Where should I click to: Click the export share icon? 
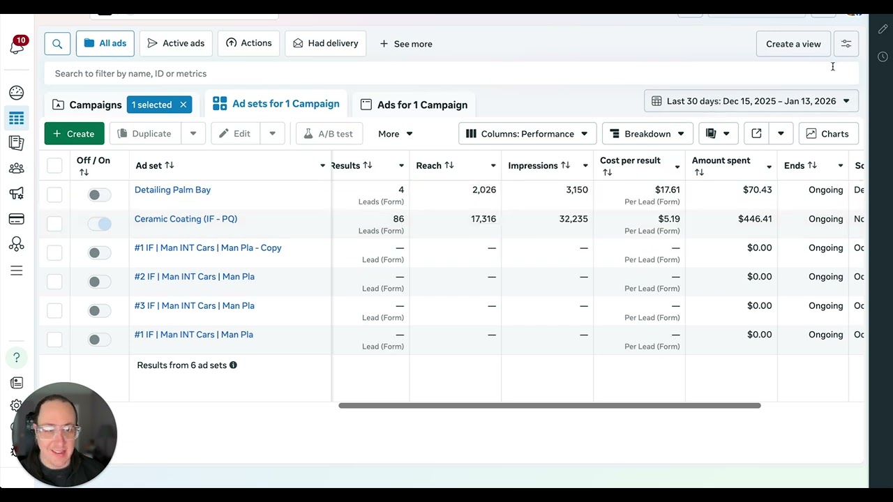[x=756, y=134]
